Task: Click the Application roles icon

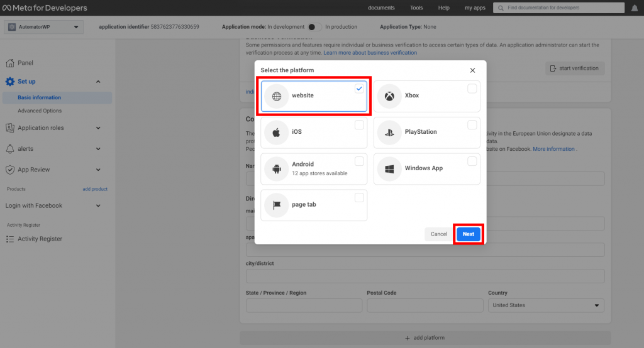Action: pyautogui.click(x=10, y=128)
